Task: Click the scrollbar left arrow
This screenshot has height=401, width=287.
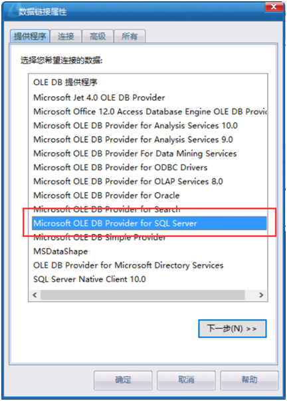Action: [35, 295]
